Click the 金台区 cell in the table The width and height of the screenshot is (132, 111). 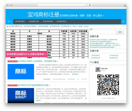49,39
